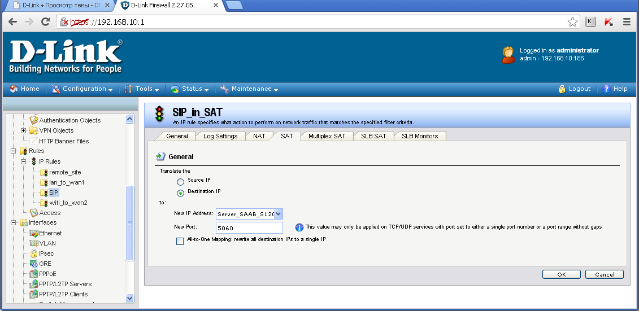Image resolution: width=639 pixels, height=311 pixels.
Task: Collapse the Interfaces tree node
Action: coord(13,222)
